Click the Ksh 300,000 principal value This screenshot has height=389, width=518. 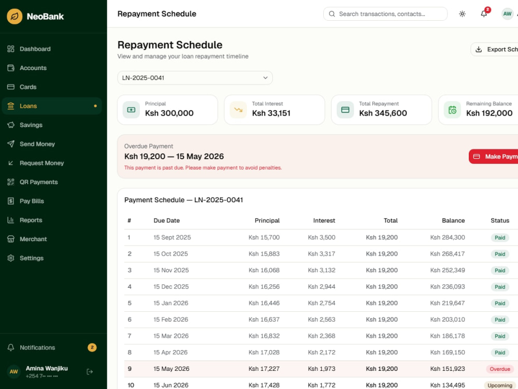pyautogui.click(x=169, y=113)
